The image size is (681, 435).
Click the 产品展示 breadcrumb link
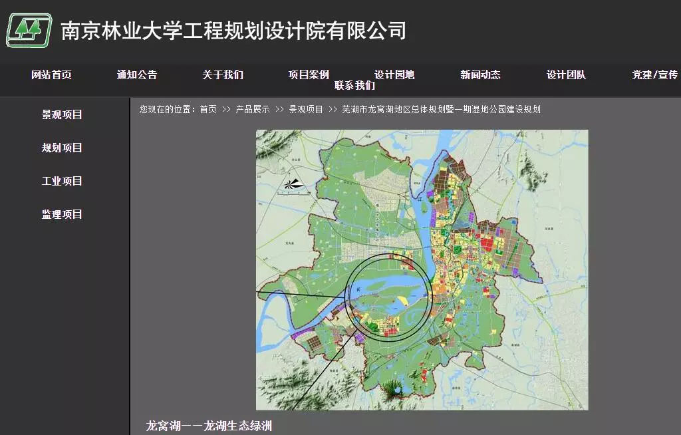pos(253,110)
